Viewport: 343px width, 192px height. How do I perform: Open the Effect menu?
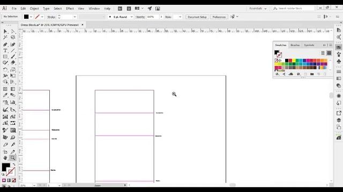tap(70, 9)
